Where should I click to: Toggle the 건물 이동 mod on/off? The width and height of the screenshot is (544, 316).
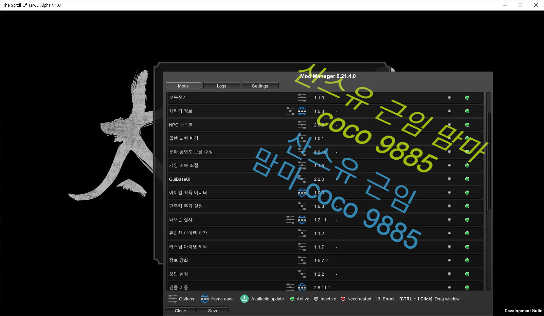pos(449,288)
